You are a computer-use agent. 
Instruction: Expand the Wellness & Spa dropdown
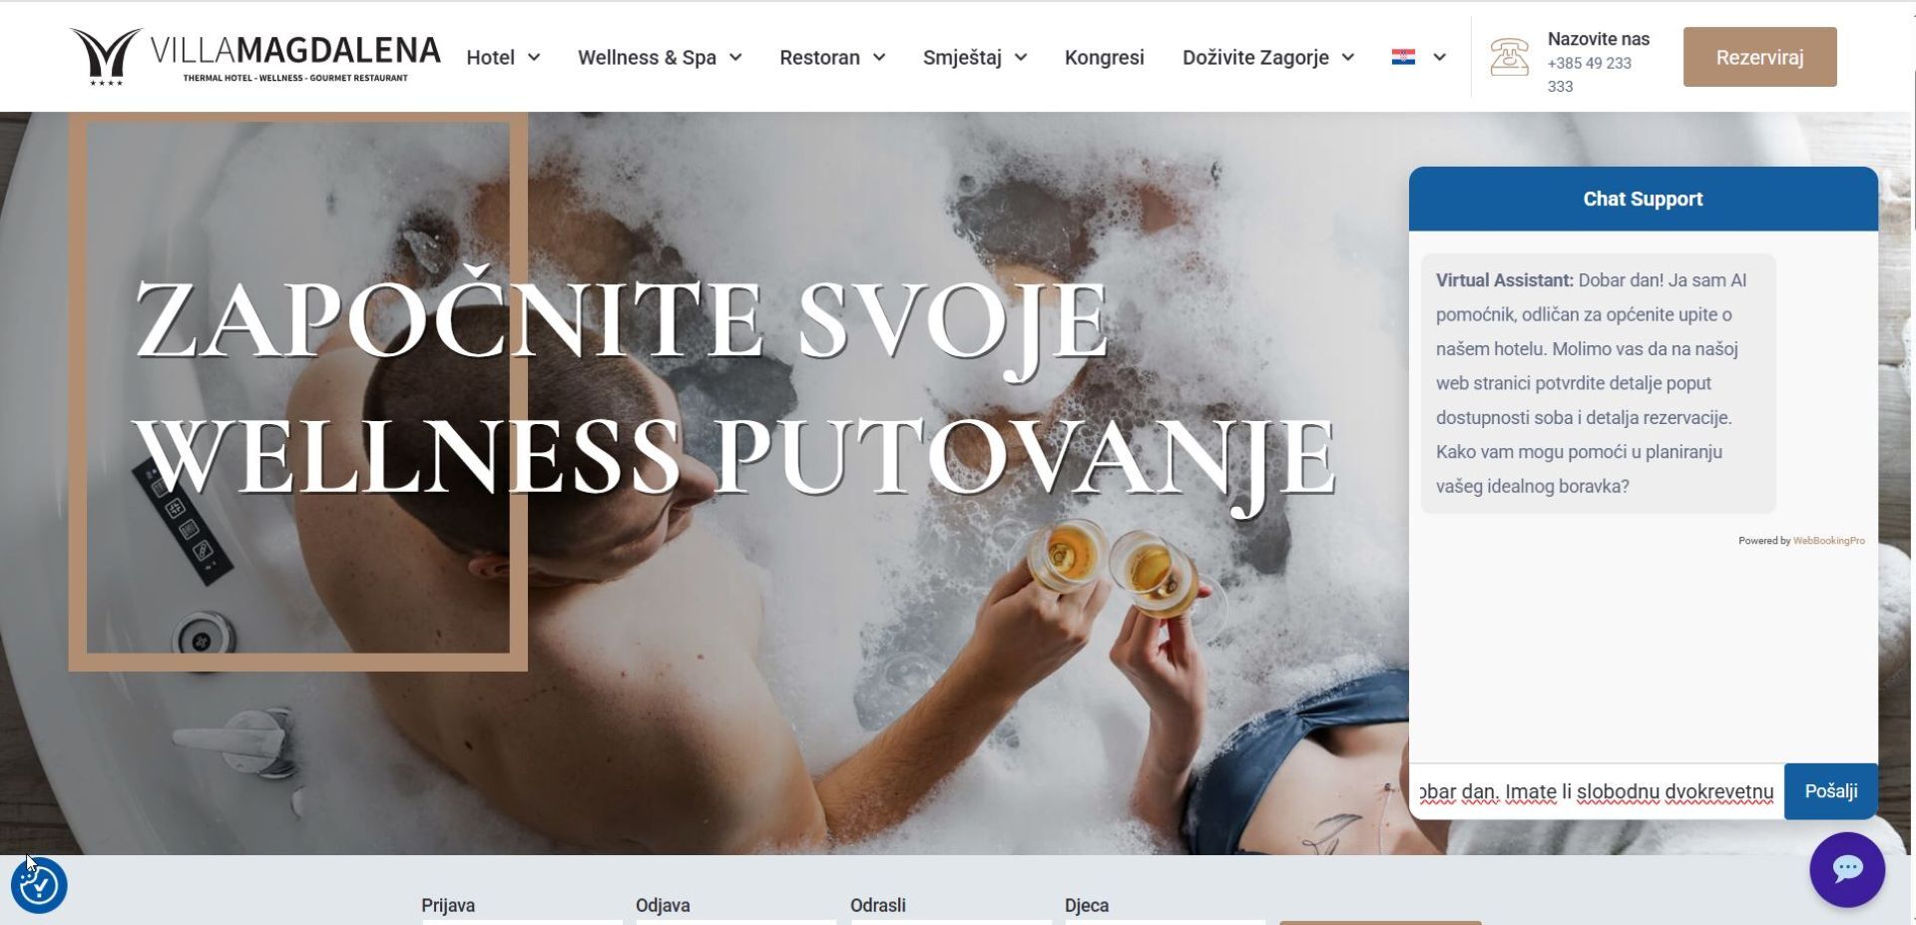660,58
